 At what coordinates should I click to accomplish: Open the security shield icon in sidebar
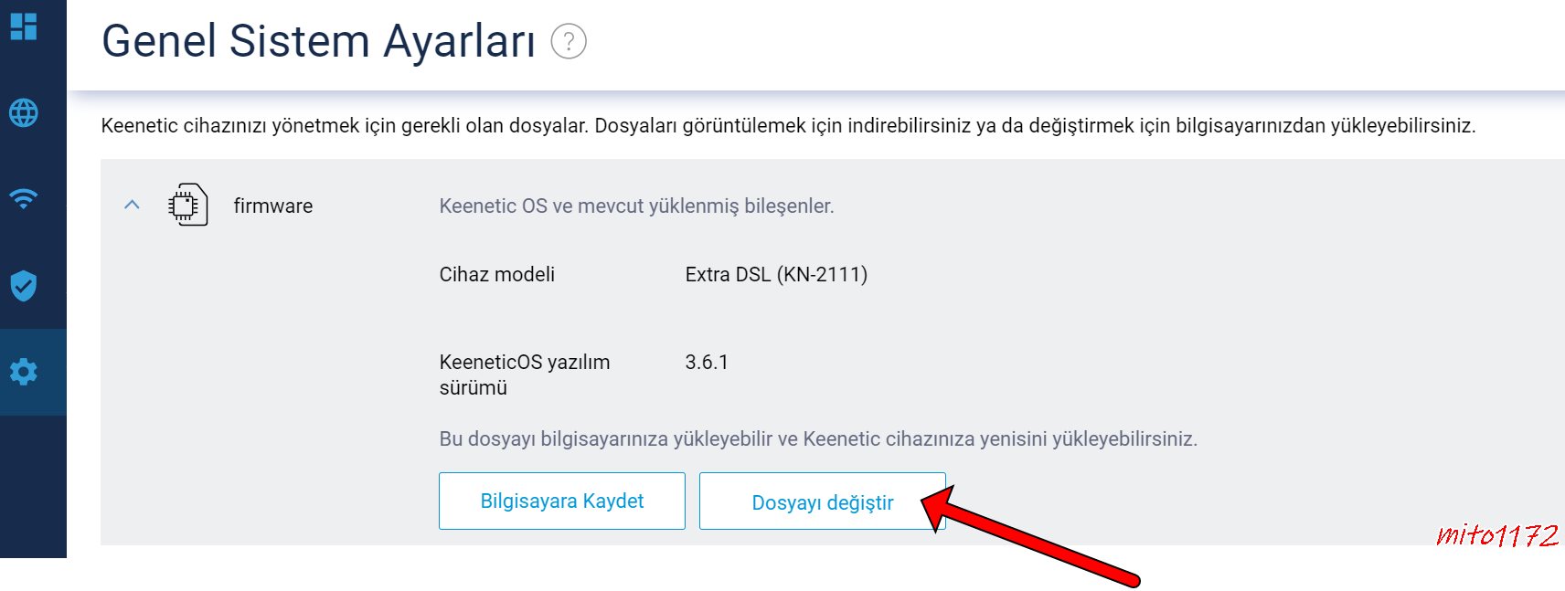point(24,286)
